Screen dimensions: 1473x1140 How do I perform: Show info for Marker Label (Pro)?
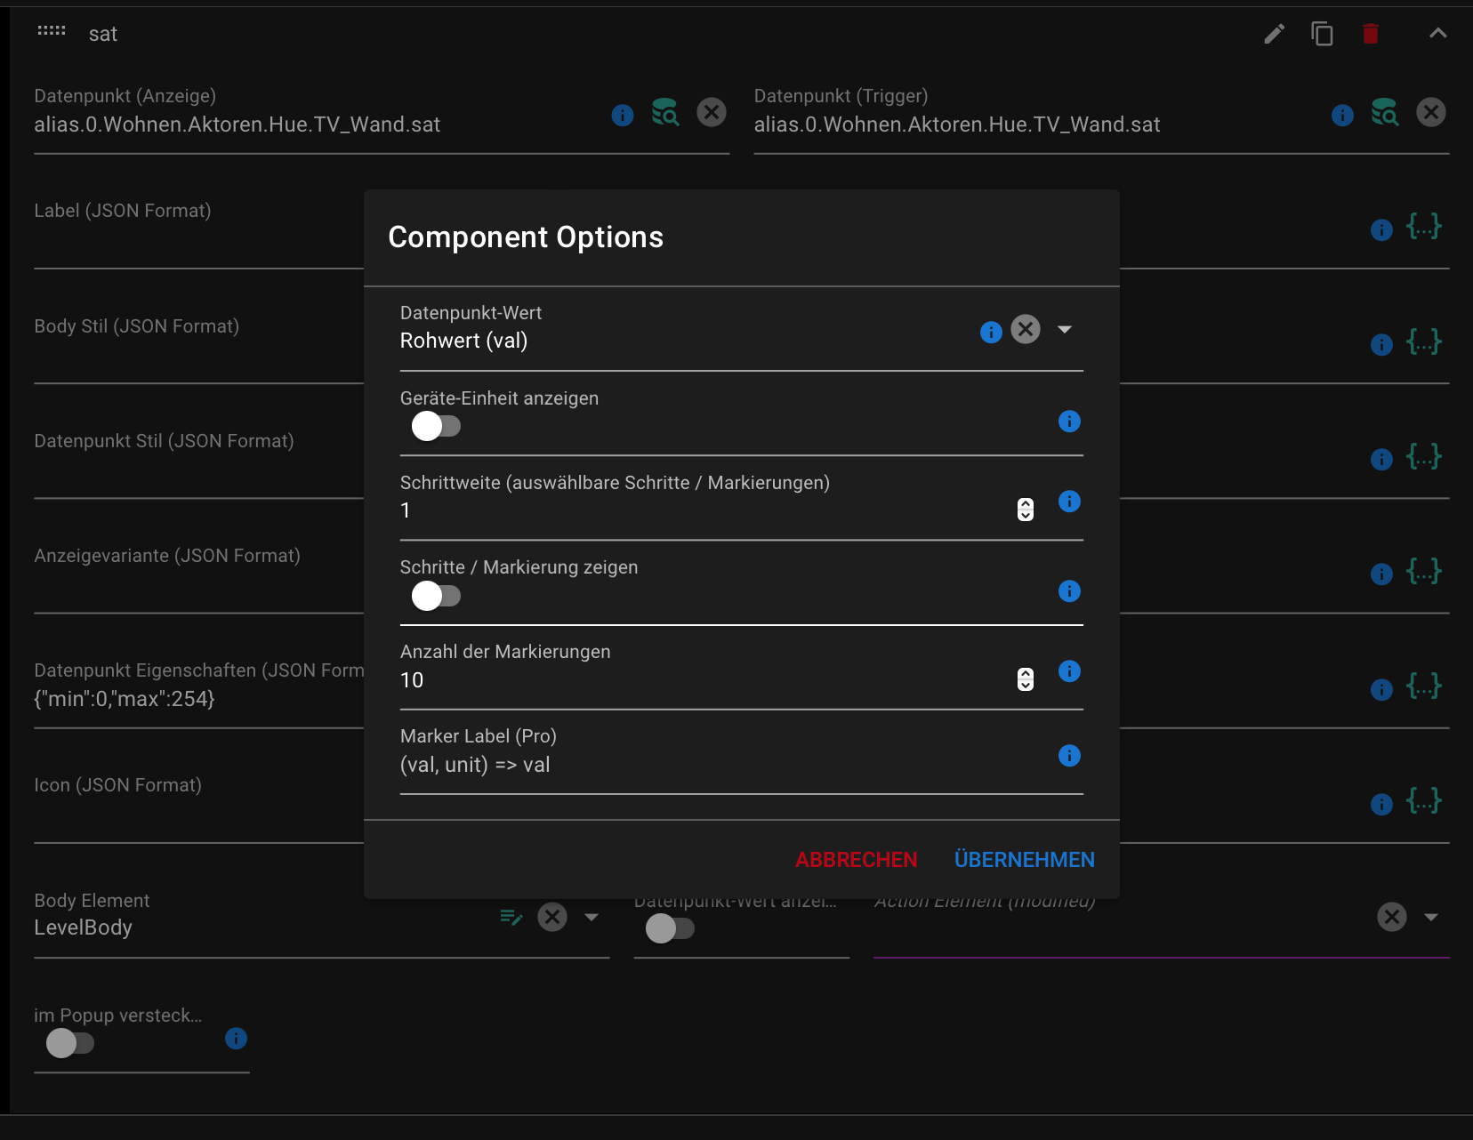(x=1069, y=756)
